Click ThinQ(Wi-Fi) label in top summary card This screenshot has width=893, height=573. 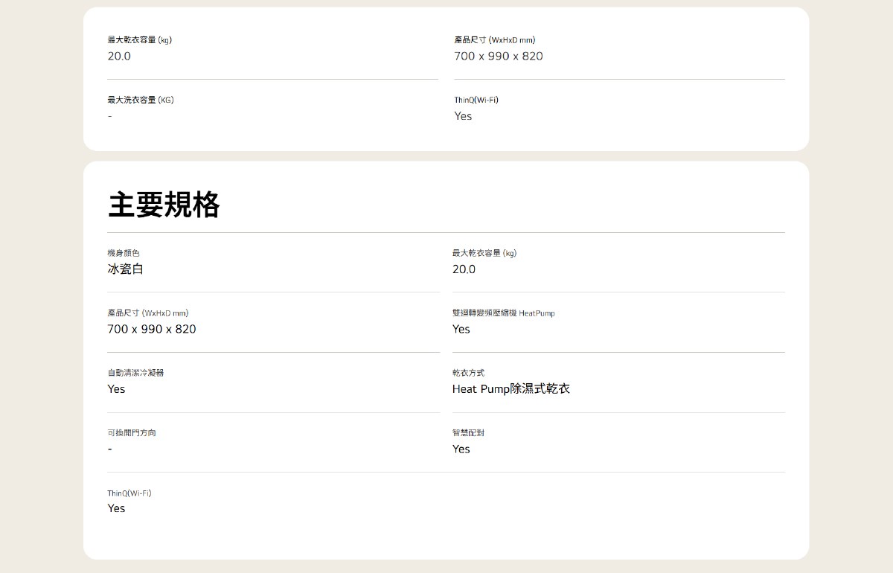point(476,100)
